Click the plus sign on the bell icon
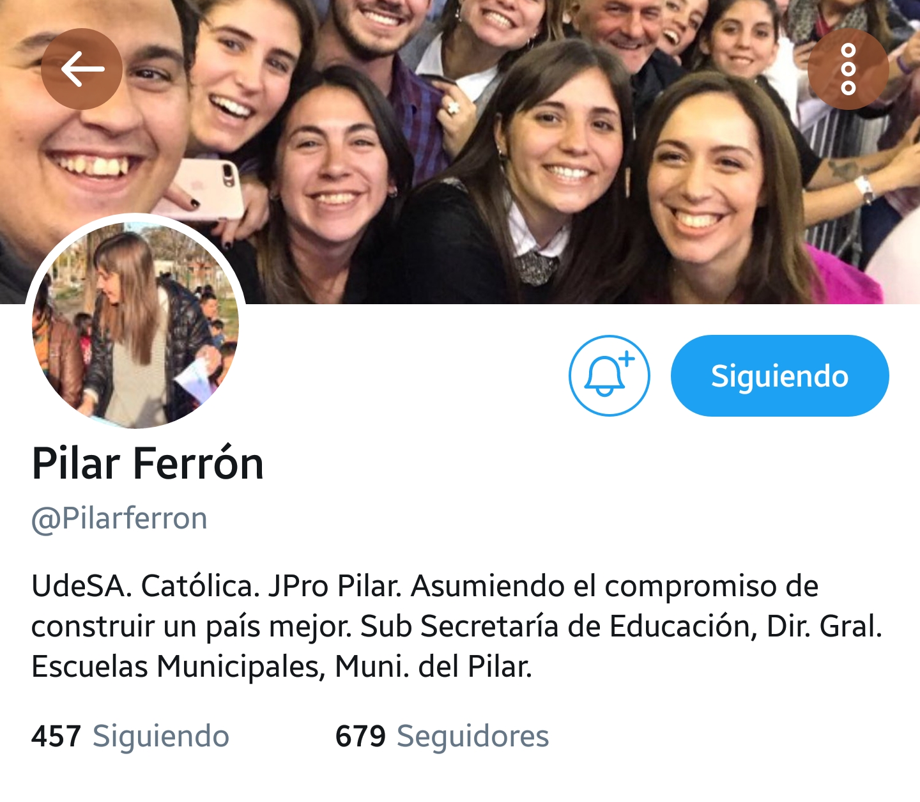920x802 pixels. pos(627,359)
